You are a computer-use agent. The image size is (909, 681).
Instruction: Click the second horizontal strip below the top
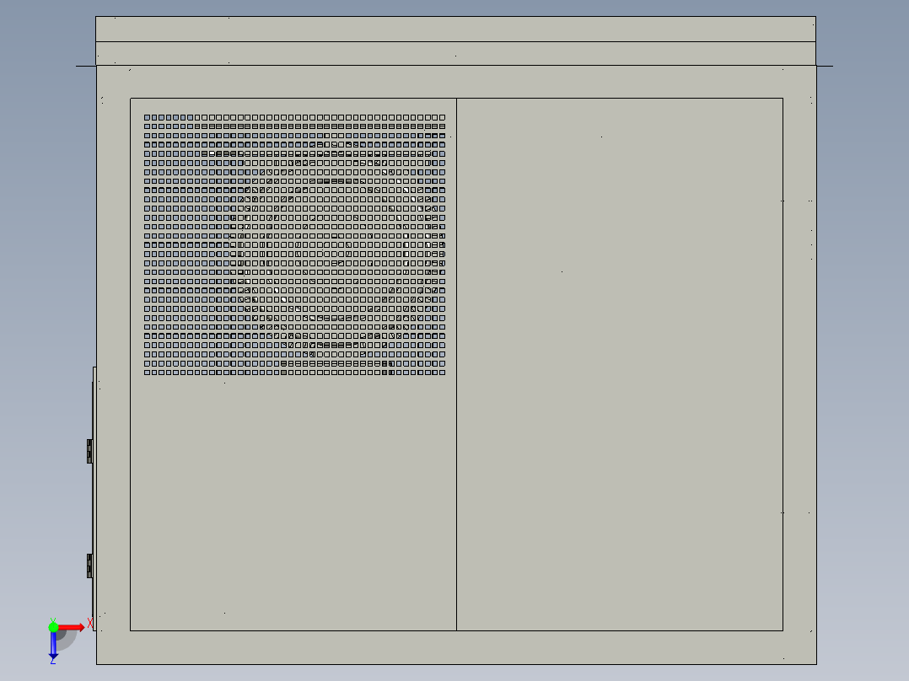click(455, 53)
